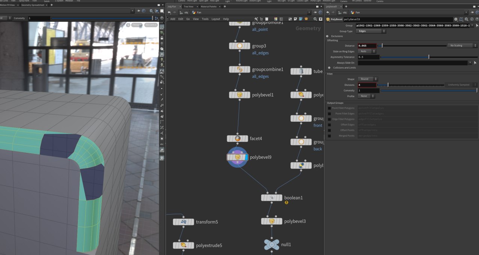Enable the Offset Edges checkbox
This screenshot has height=255, width=479.
(x=329, y=125)
